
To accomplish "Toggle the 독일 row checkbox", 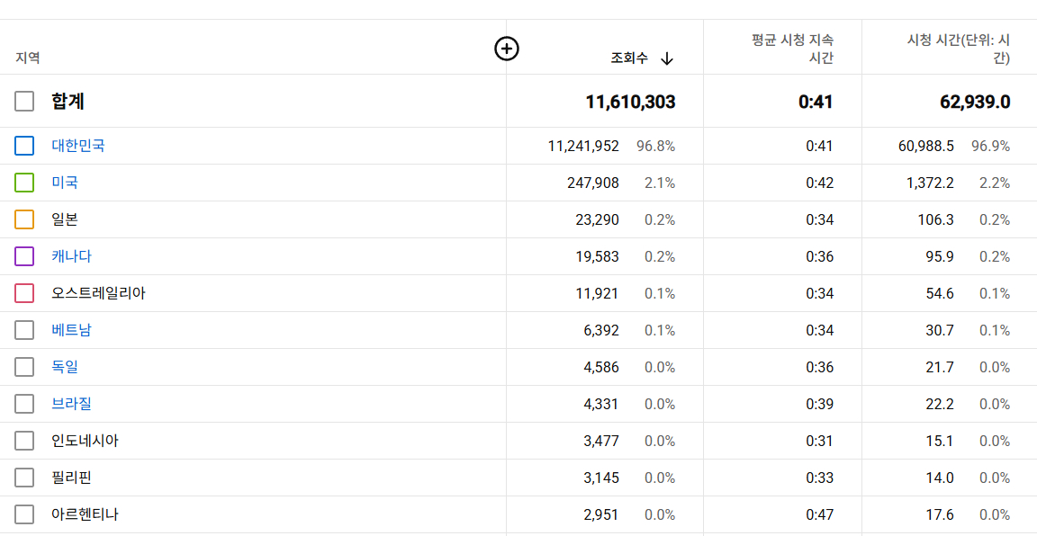I will (24, 367).
